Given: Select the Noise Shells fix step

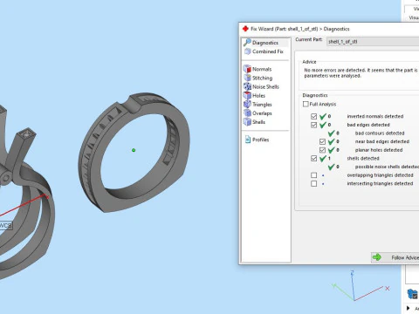Looking at the screenshot, I should point(261,86).
